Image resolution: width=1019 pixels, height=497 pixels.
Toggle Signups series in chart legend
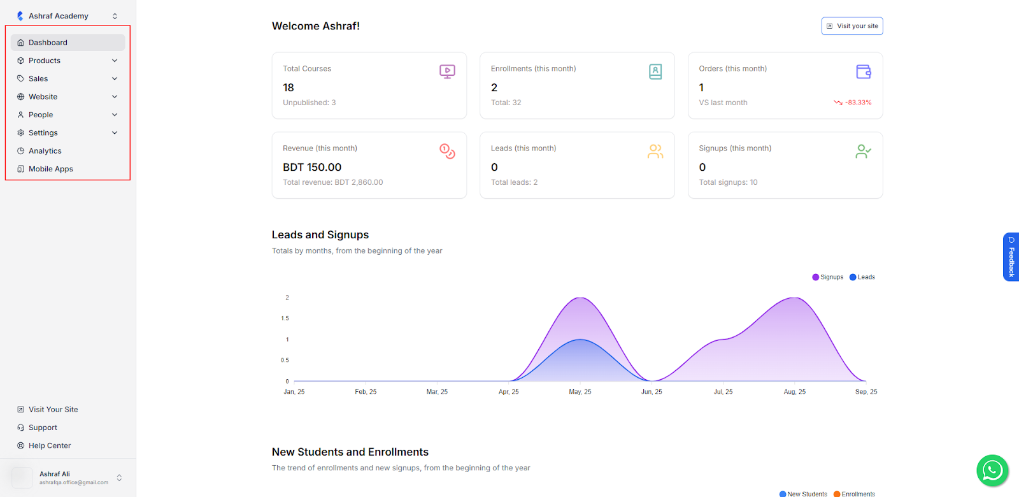pos(828,277)
